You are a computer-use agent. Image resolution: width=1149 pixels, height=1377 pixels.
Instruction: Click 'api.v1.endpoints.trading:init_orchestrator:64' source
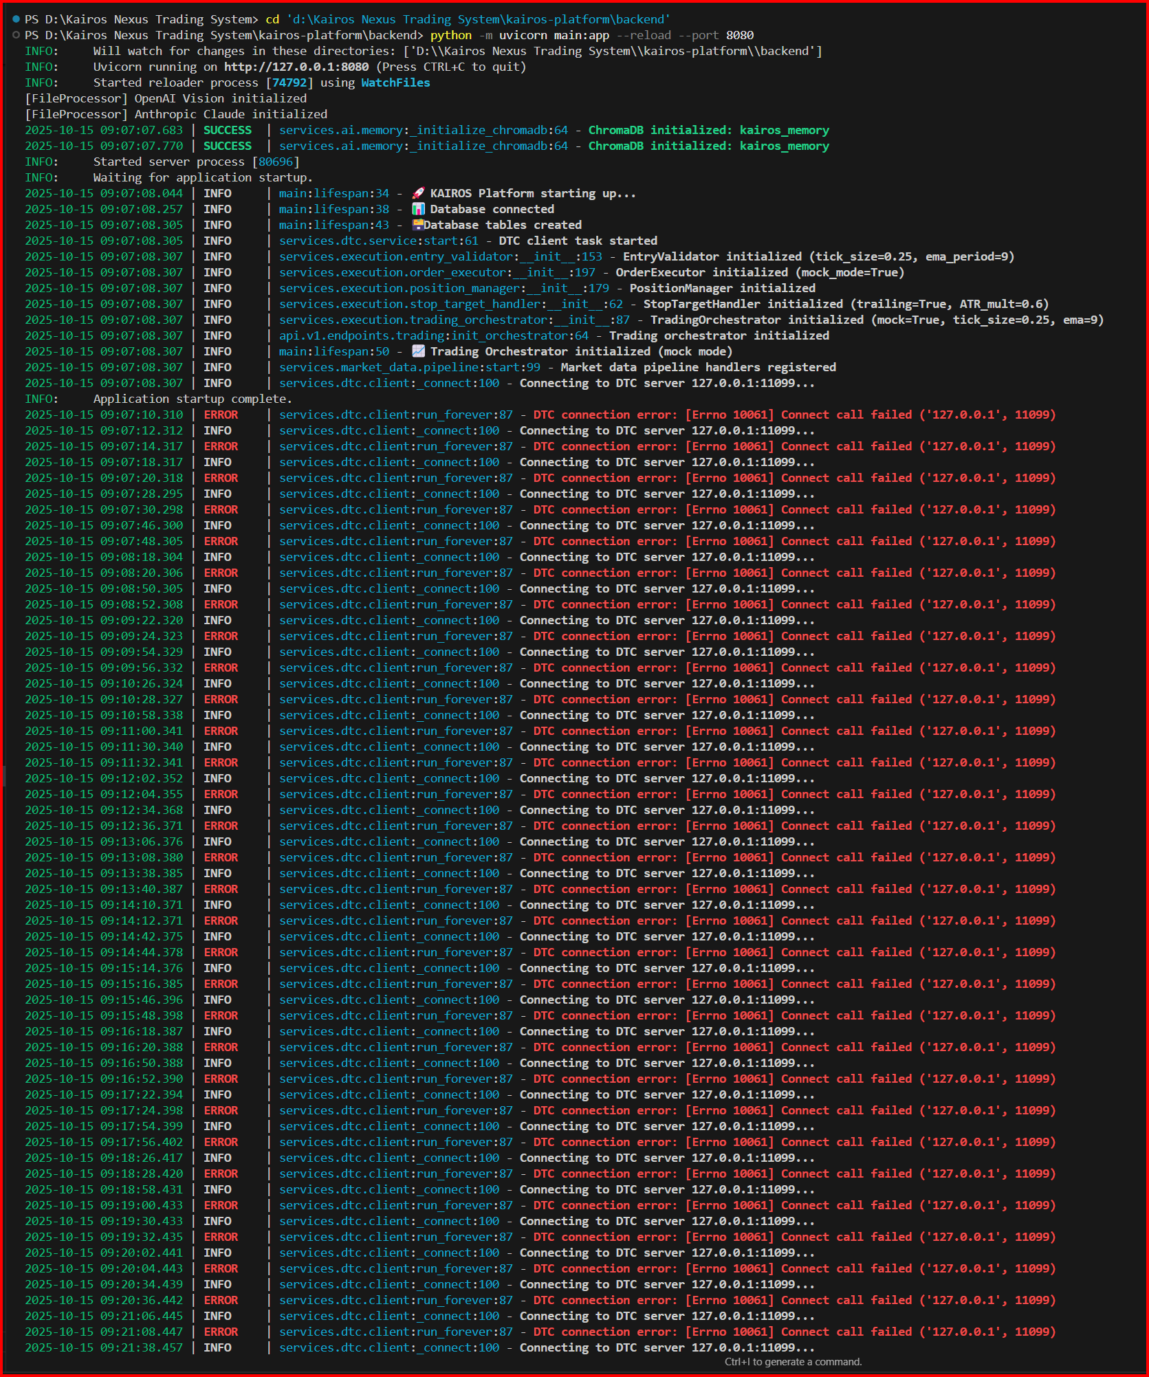click(x=434, y=335)
